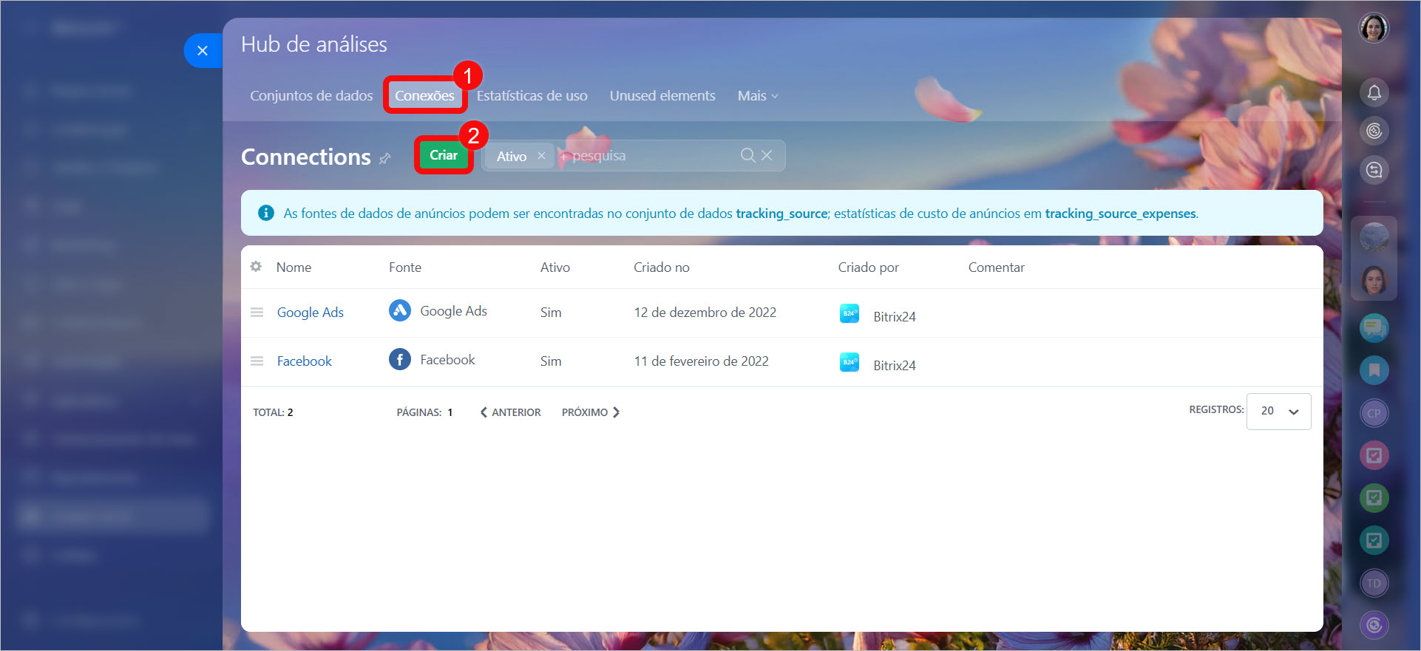
Task: Open the pink checkbox task icon
Action: point(1374,455)
